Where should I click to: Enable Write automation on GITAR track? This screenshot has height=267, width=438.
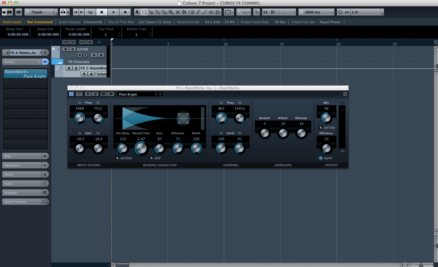pyautogui.click(x=101, y=55)
